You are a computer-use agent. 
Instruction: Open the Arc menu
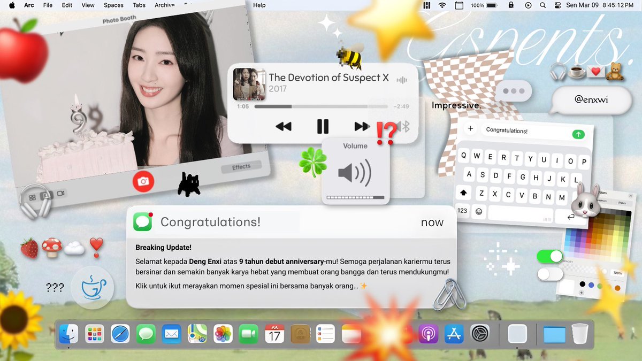click(x=29, y=5)
